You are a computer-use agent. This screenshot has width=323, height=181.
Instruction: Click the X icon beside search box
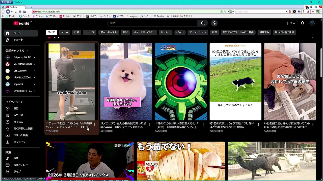294,12
